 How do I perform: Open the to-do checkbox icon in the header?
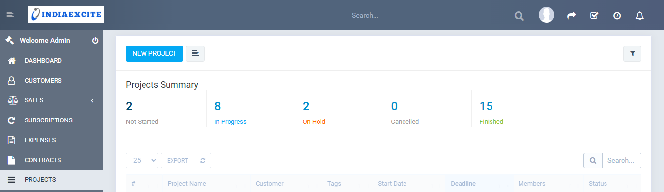594,16
